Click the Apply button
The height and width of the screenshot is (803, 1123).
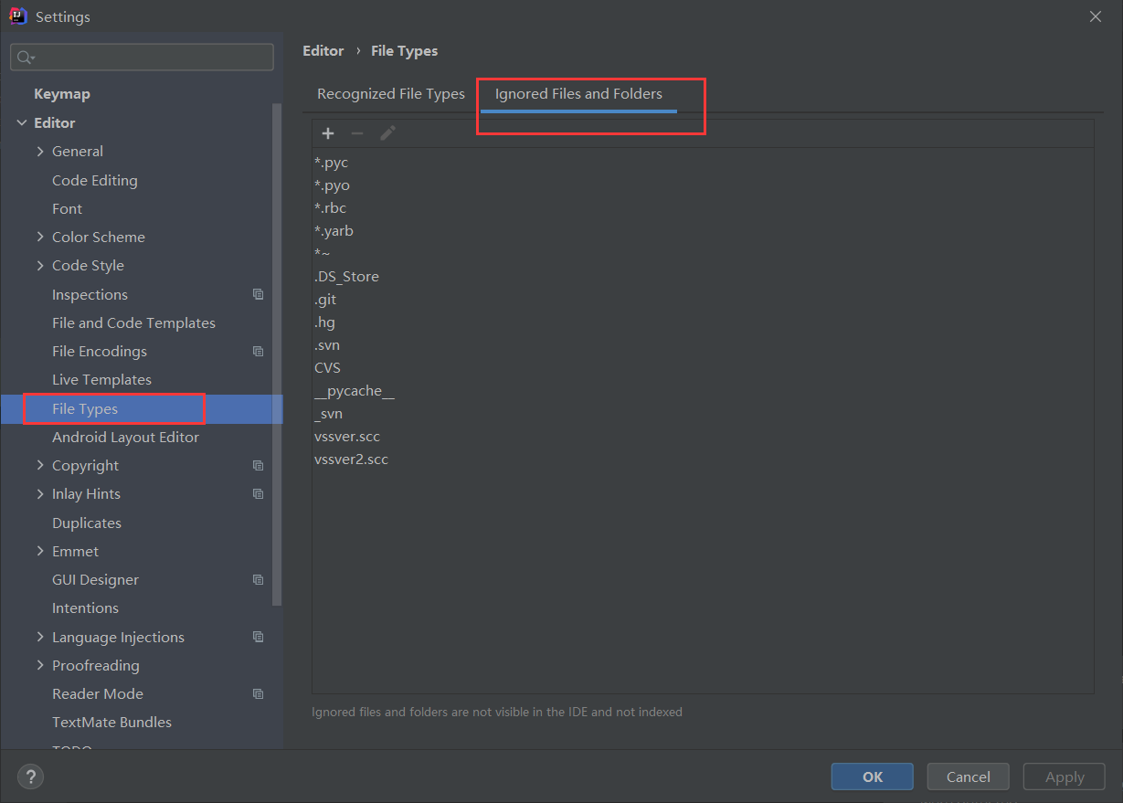click(1065, 777)
